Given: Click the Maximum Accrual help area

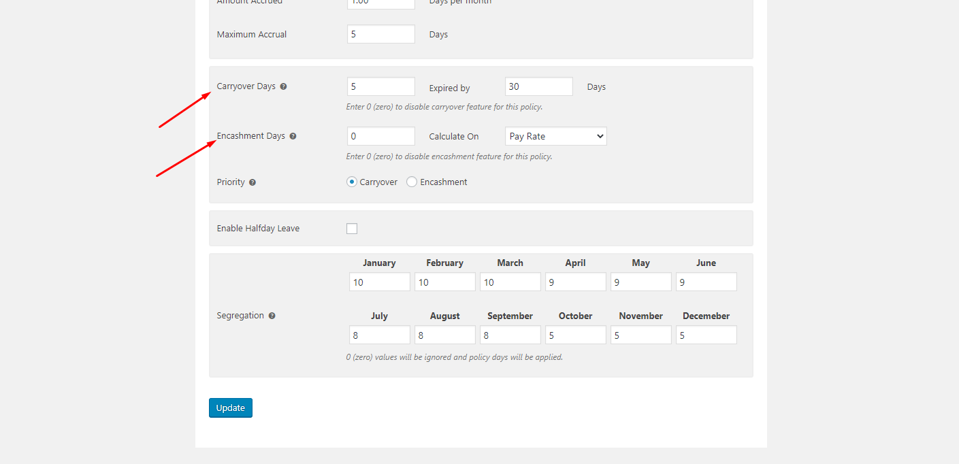Looking at the screenshot, I should click(251, 33).
